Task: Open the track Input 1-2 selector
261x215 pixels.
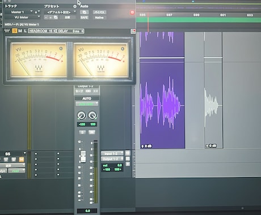Action: tap(112, 153)
